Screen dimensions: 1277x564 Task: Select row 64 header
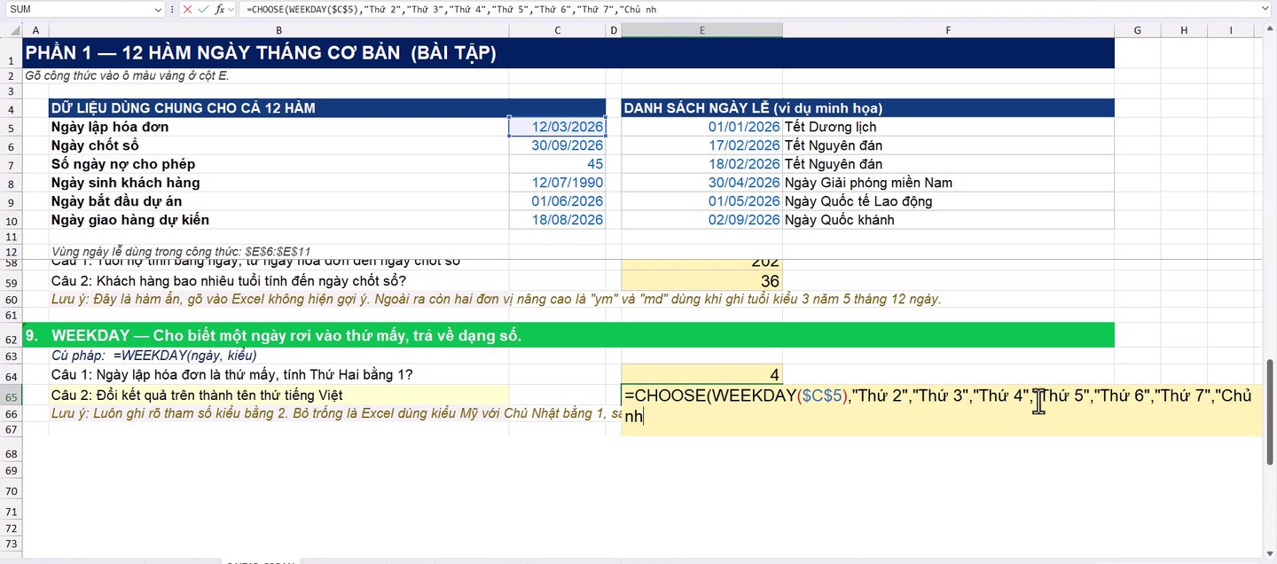coord(12,375)
